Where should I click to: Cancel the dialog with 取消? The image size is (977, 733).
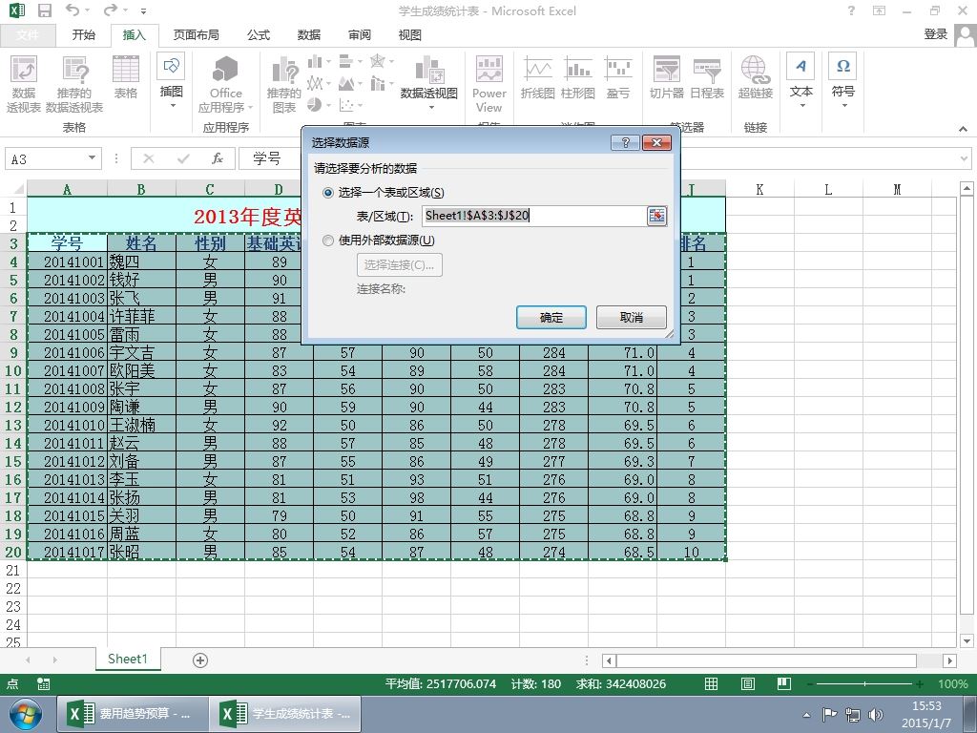coord(632,317)
